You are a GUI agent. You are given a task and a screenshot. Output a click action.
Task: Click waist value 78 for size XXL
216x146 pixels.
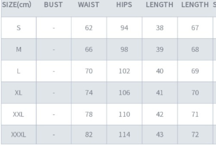coord(89,115)
